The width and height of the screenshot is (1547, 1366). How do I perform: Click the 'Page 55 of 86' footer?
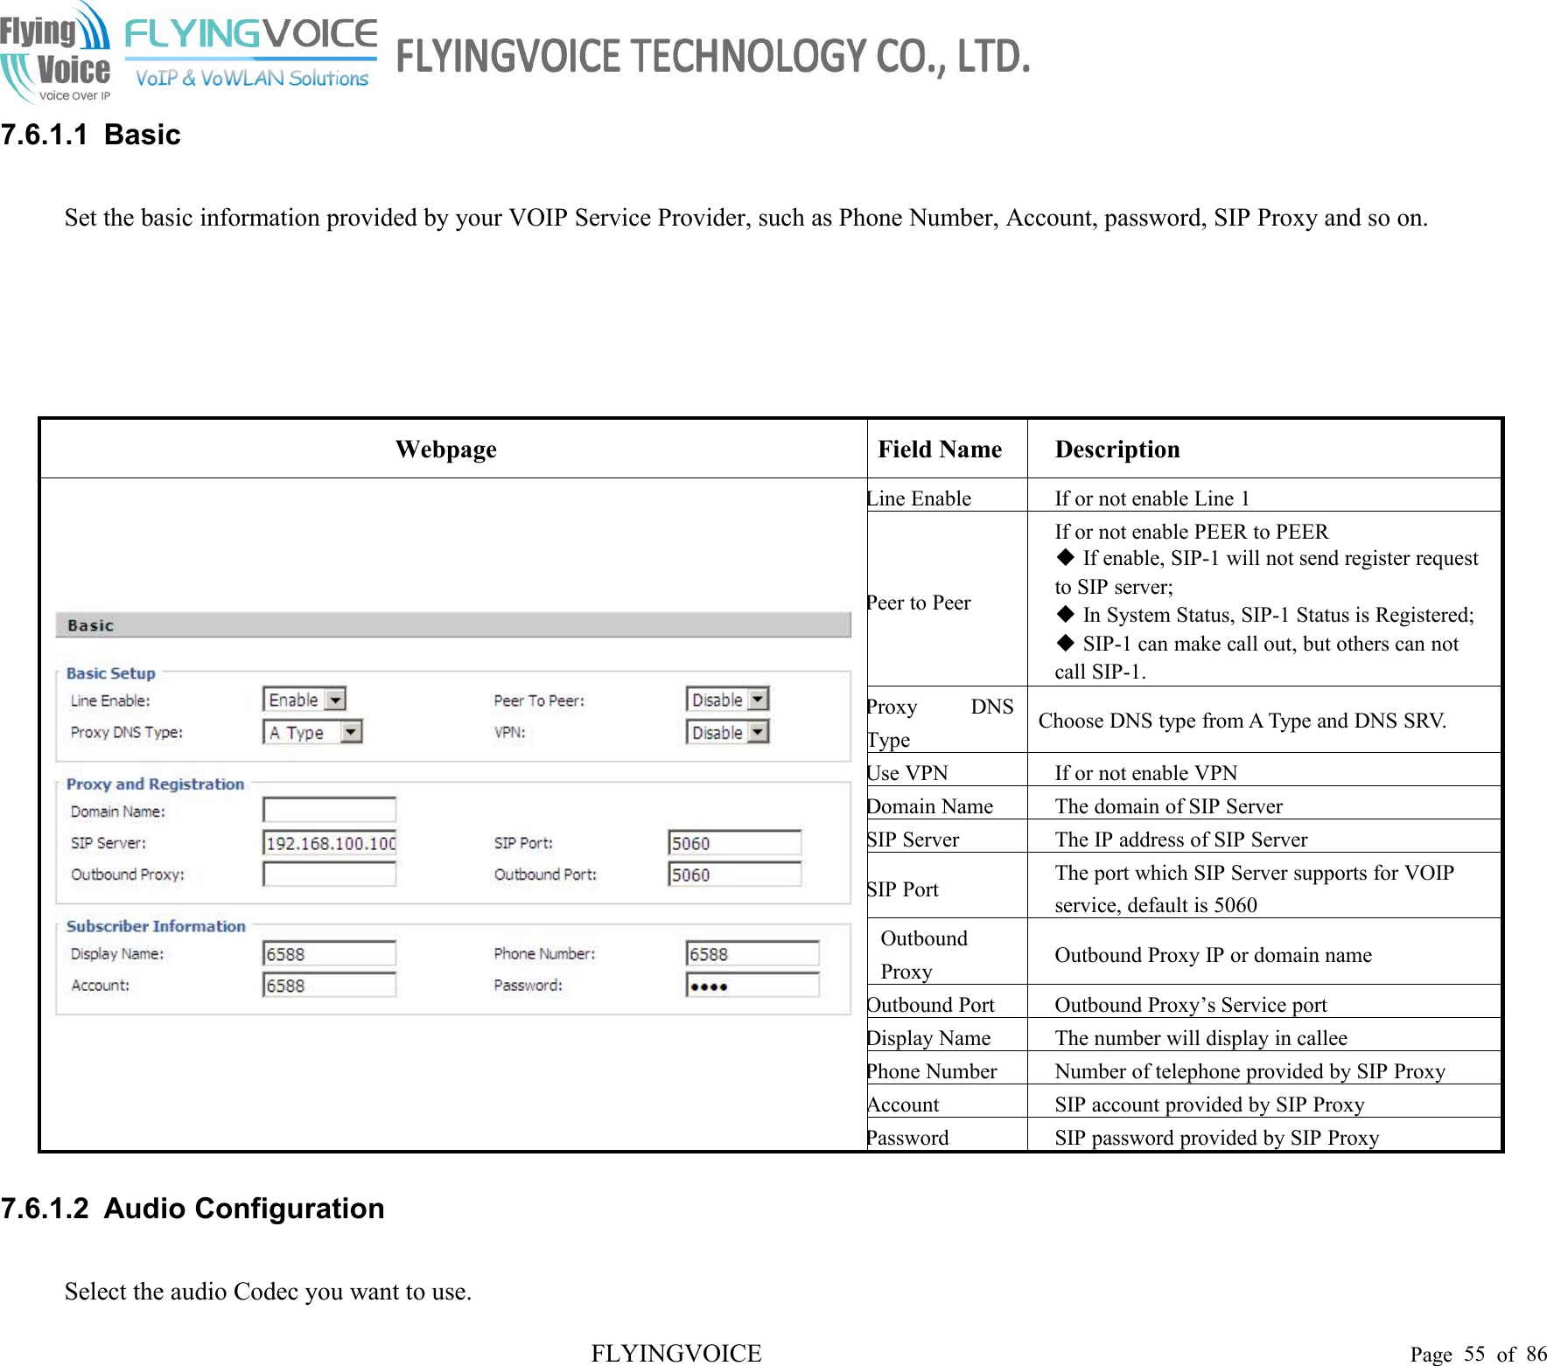1478,1354
